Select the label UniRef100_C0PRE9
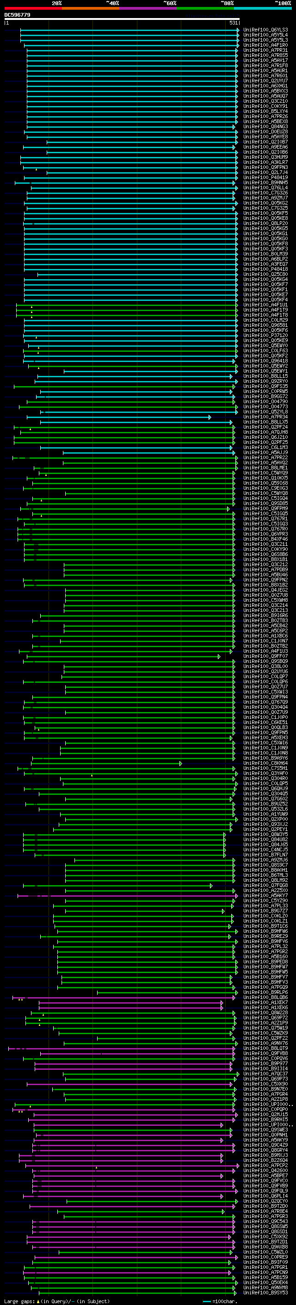 point(265,1257)
